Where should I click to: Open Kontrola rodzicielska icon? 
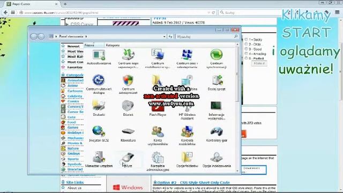point(187,136)
